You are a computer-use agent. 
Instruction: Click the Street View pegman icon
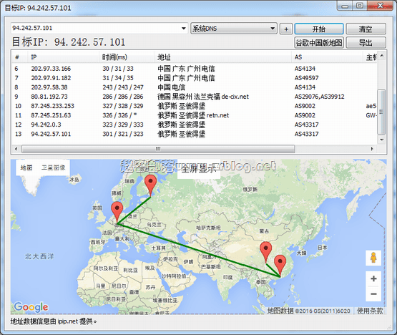373,258
